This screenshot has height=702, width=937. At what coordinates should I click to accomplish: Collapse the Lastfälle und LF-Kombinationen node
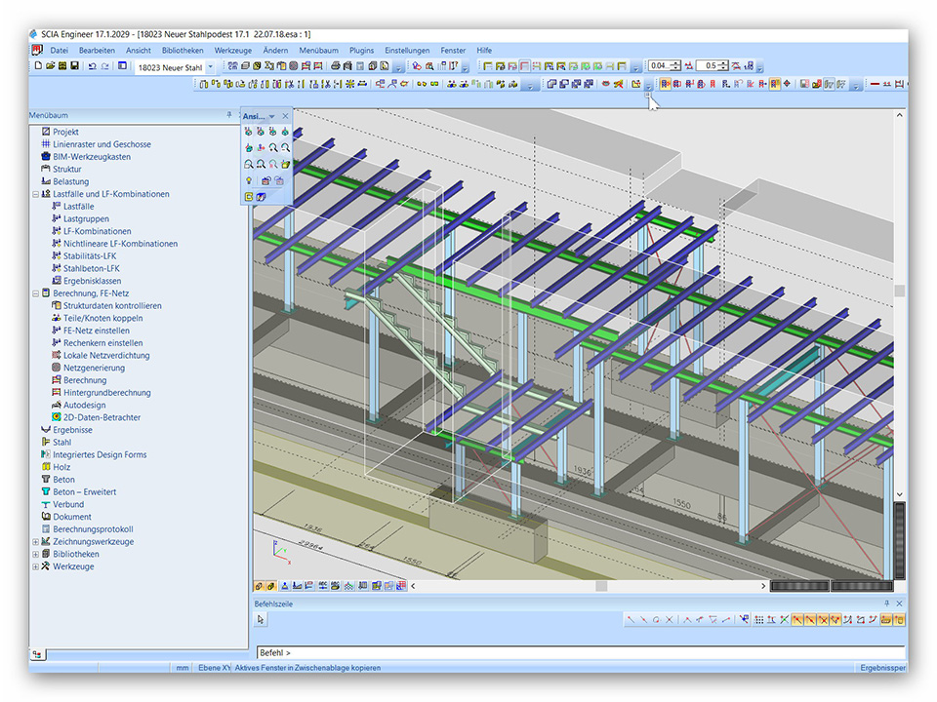(35, 194)
